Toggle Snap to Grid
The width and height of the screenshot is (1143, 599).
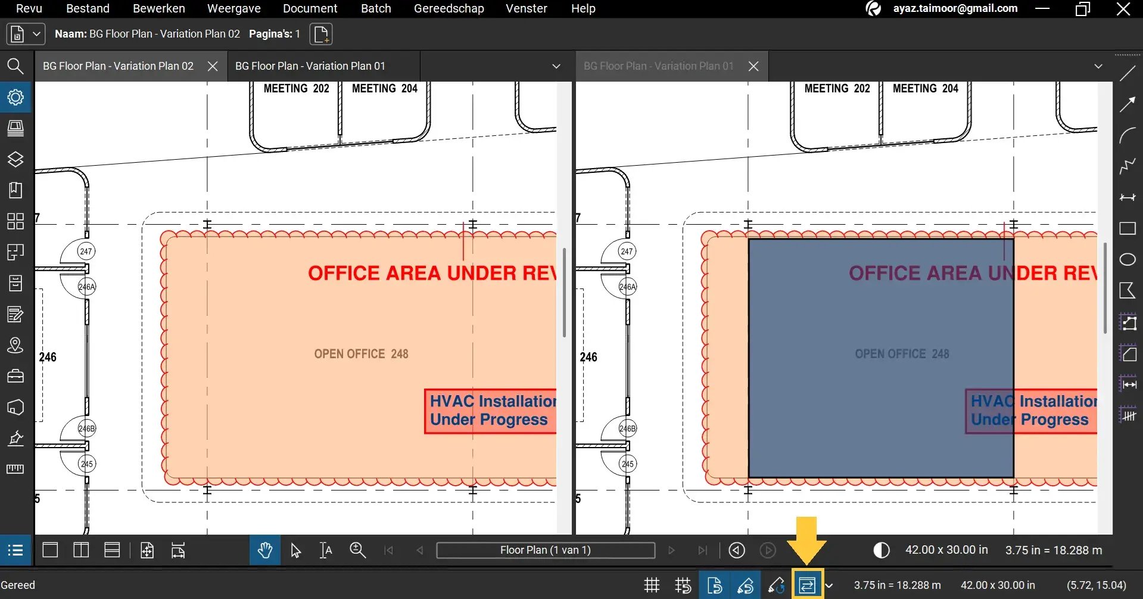[x=683, y=585]
